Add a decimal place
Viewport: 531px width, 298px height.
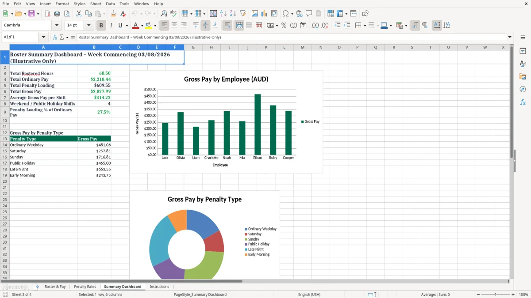(315, 26)
